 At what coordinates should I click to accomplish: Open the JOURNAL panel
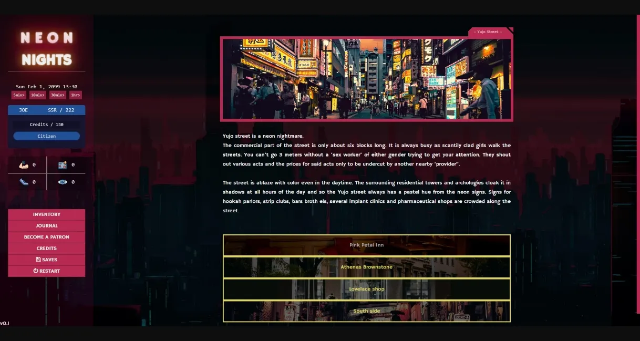tap(46, 225)
